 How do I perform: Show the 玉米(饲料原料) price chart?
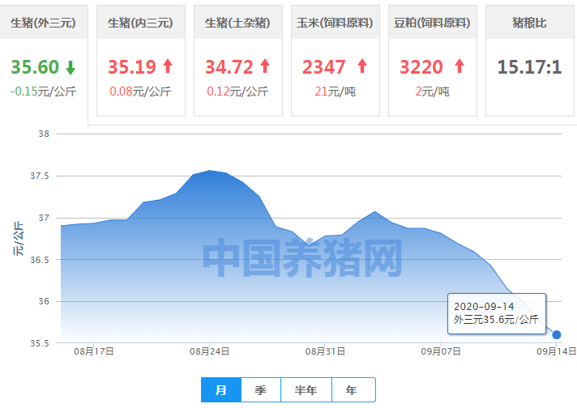335,23
